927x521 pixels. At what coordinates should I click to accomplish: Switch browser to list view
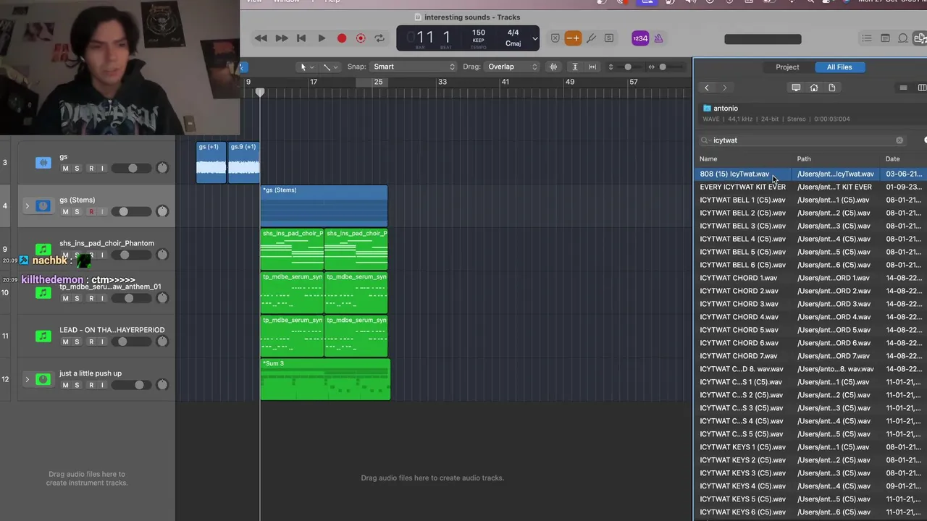[903, 88]
